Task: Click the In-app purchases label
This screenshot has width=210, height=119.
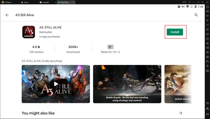Action: pyautogui.click(x=50, y=37)
